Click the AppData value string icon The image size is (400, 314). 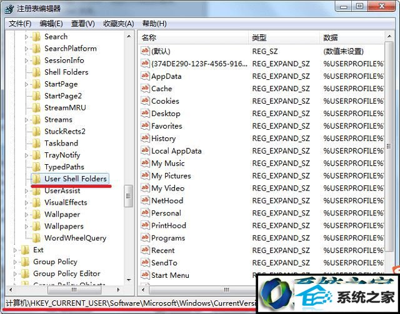[145, 76]
